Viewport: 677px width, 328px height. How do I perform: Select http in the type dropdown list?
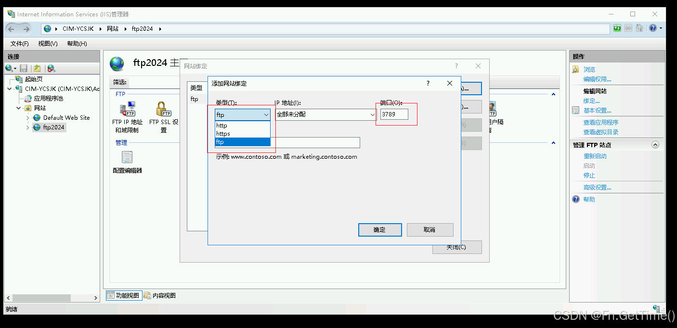coord(243,126)
